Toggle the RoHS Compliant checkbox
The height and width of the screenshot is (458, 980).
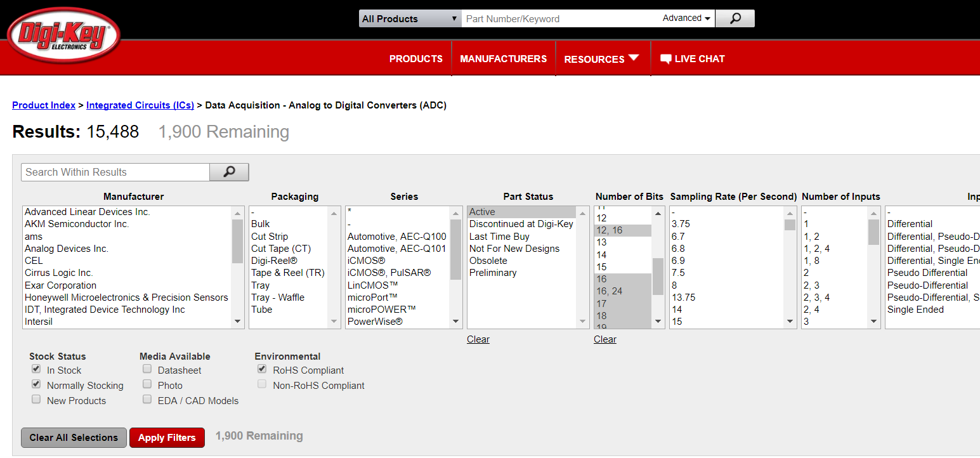click(262, 369)
